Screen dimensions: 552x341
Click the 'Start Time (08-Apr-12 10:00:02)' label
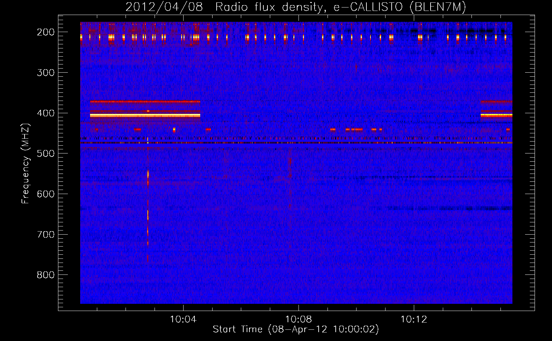(x=296, y=329)
